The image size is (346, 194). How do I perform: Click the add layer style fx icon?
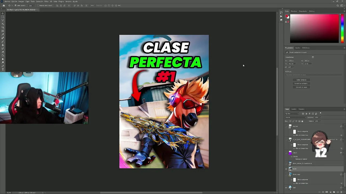point(323,192)
